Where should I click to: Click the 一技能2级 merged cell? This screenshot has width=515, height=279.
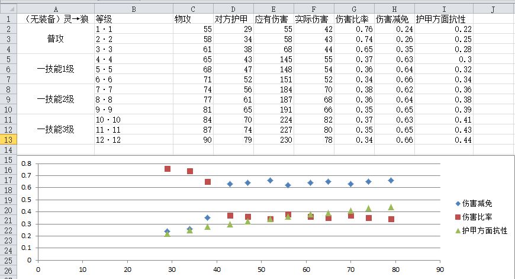point(56,100)
